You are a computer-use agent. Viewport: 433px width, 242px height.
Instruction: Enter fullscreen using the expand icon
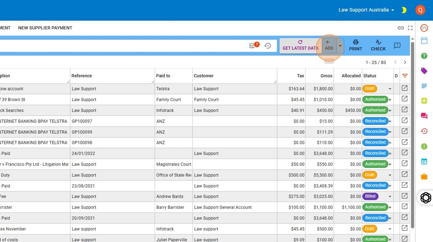[410, 28]
